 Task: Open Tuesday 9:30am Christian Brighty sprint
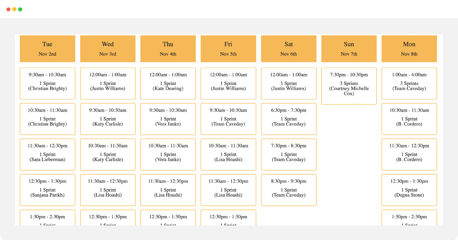(x=47, y=83)
